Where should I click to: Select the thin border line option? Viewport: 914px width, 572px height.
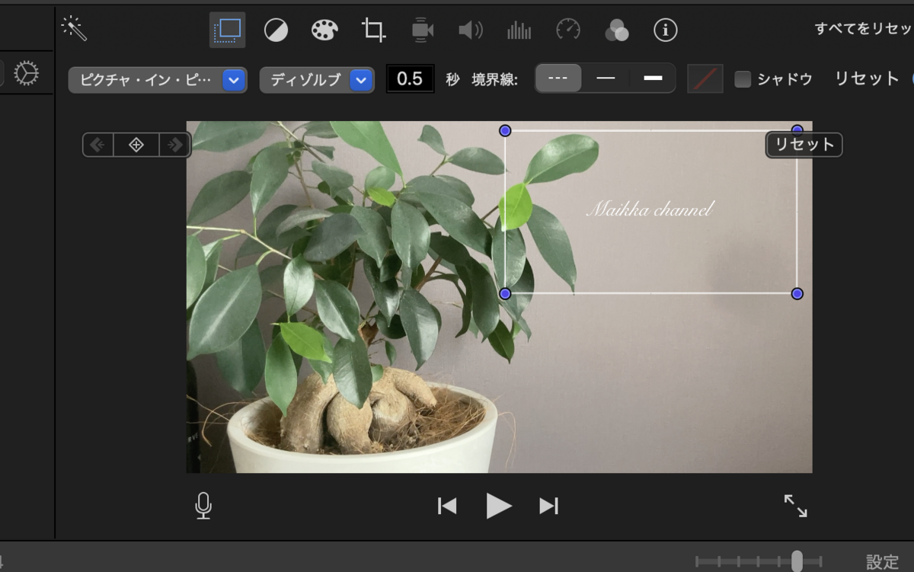click(606, 78)
